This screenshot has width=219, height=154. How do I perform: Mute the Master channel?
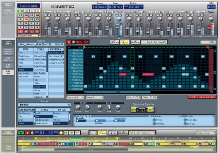[211, 15]
